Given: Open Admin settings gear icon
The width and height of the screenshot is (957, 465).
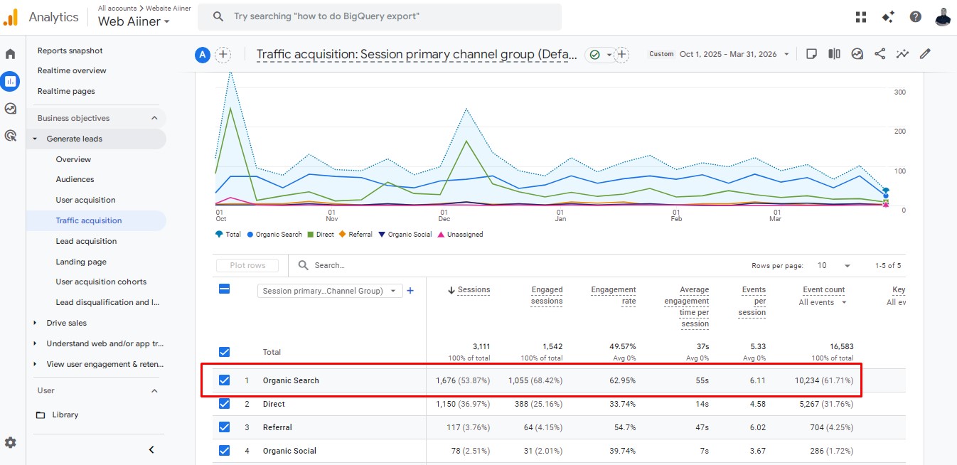Looking at the screenshot, I should 11,442.
